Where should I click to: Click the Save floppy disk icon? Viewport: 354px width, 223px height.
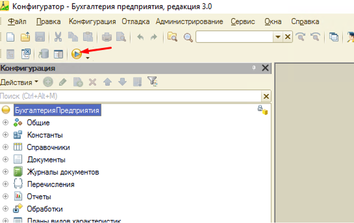coord(40,37)
